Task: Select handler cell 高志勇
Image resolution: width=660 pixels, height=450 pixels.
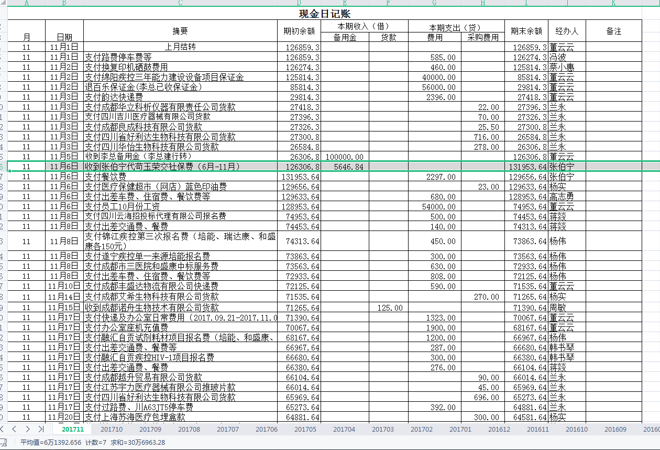Action: 567,196
